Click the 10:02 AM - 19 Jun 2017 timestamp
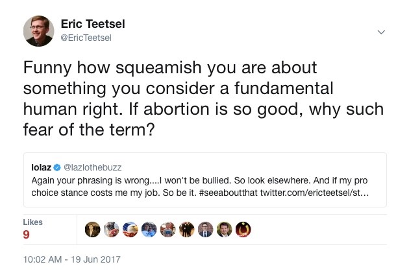The width and height of the screenshot is (409, 271). [71, 259]
